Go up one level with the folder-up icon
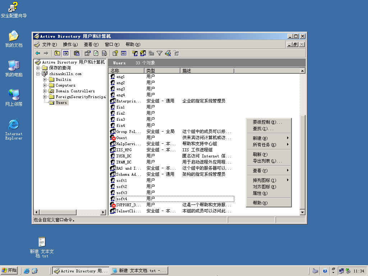 click(57, 53)
